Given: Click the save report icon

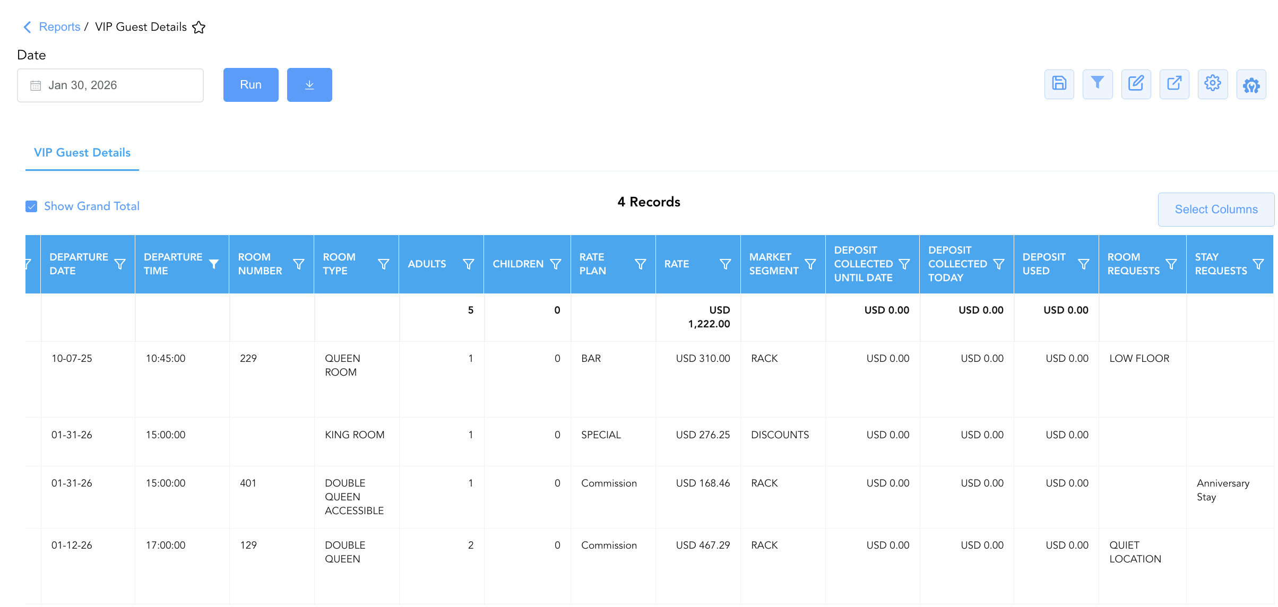Looking at the screenshot, I should 1059,84.
